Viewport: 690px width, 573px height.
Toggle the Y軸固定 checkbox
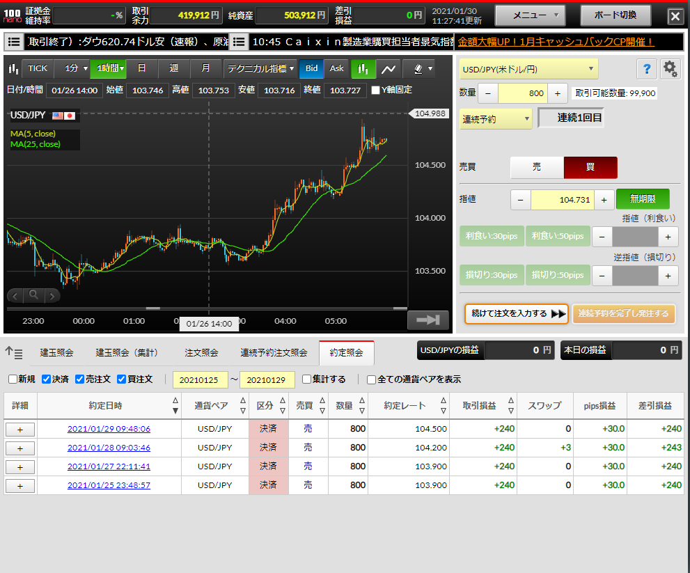click(x=375, y=91)
